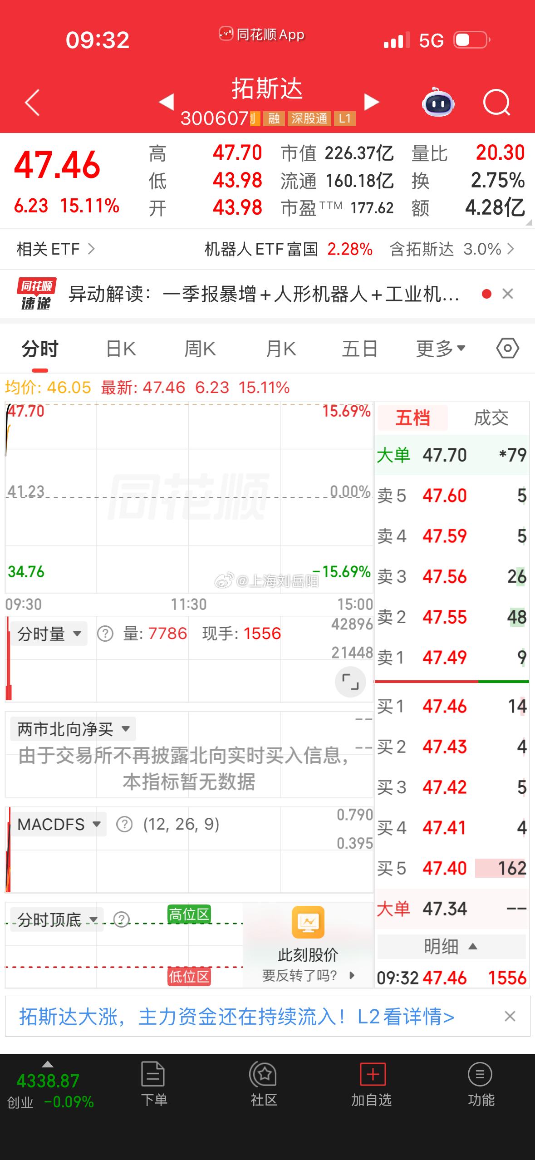Screen dimensions: 535x1160
Task: Open the MACDFS indicator dropdown
Action: click(59, 824)
